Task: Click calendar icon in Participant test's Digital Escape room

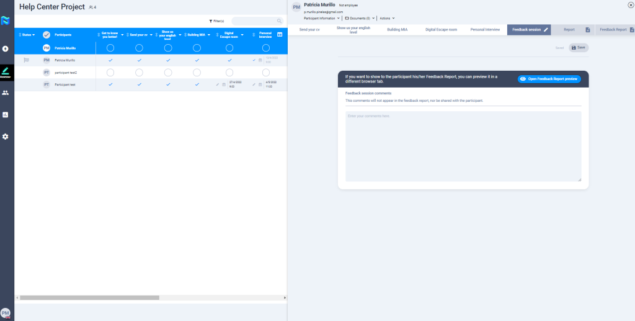Action: pos(224,84)
